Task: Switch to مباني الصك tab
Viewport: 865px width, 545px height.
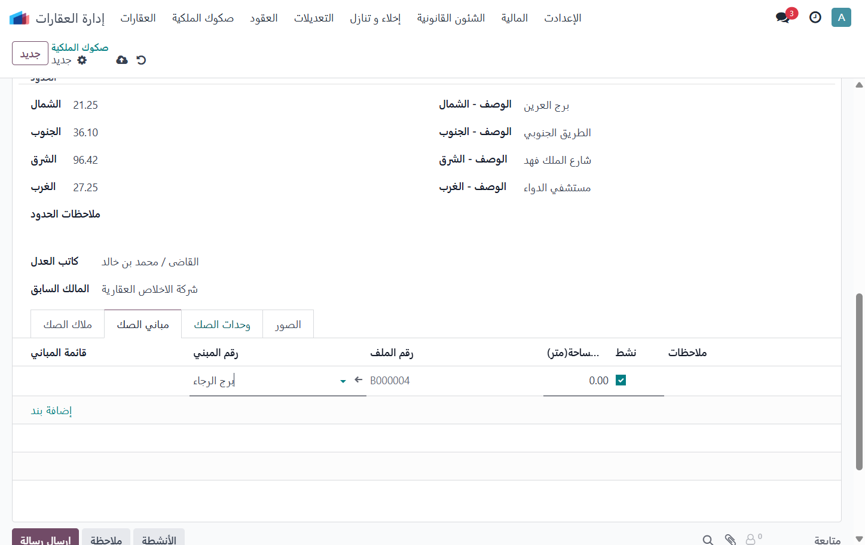Action: pos(143,324)
